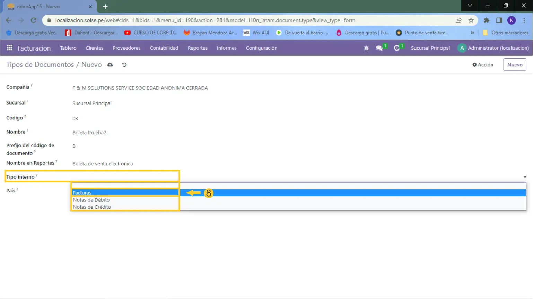Click the browser address bar URL
Image resolution: width=533 pixels, height=299 pixels.
pos(205,20)
